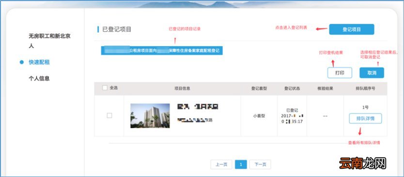Click the 核验结果 column header
Viewport: 404px width, 177px height.
(325, 88)
